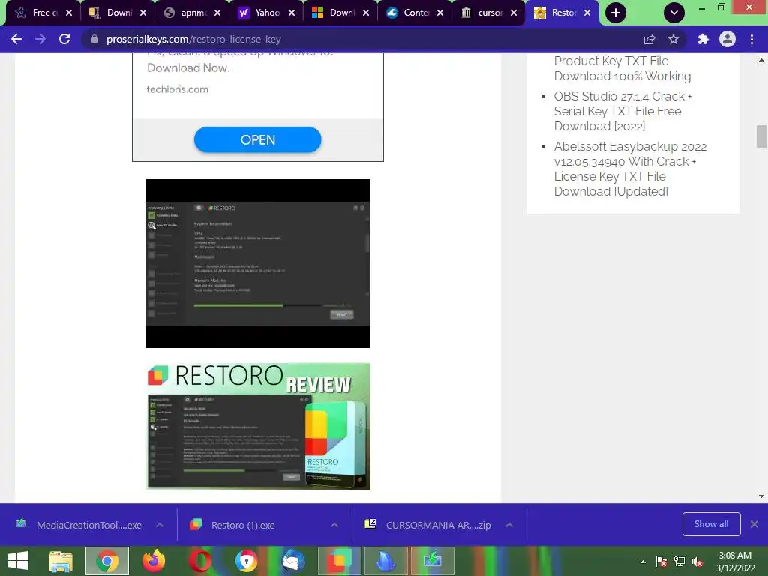Open blue flame app taskbar icon

[x=386, y=561]
